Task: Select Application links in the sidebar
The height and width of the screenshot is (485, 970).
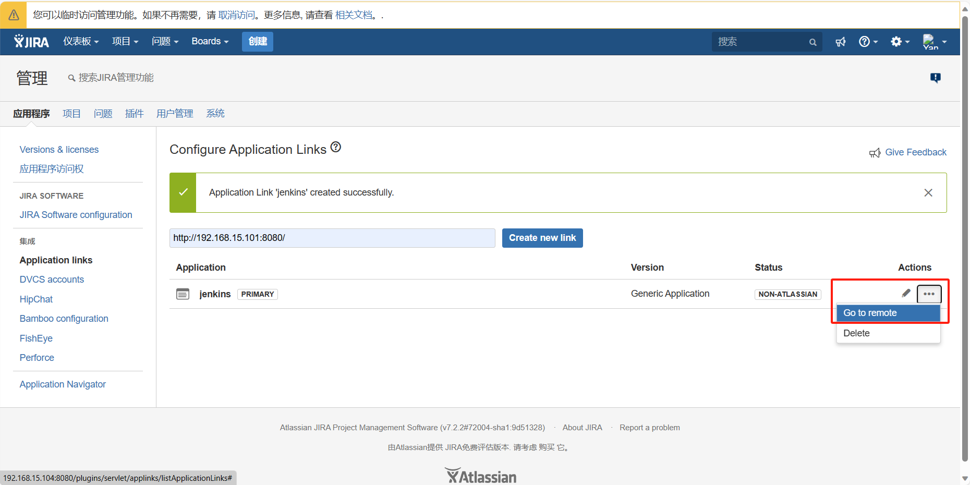Action: (56, 260)
